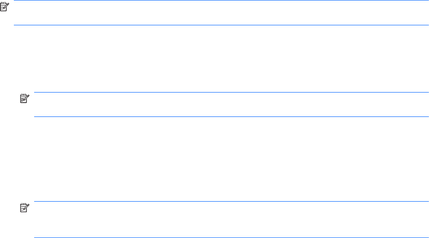Click the bottommost note icon

pos(24,208)
